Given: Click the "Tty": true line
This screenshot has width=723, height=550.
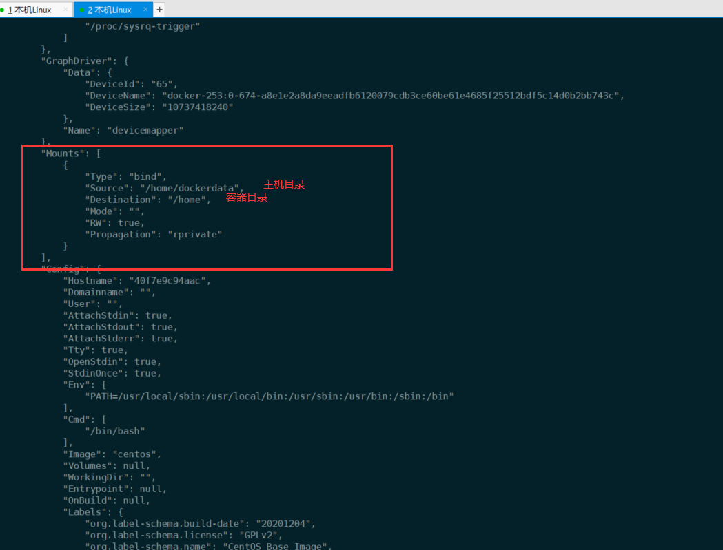Looking at the screenshot, I should coord(95,350).
